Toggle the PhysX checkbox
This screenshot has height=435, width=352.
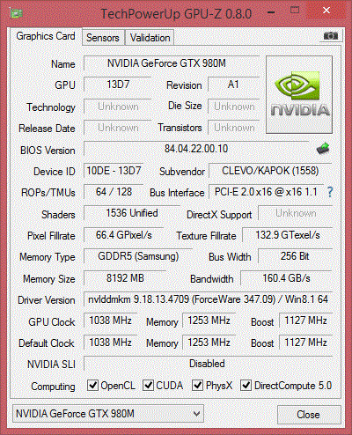tap(197, 386)
